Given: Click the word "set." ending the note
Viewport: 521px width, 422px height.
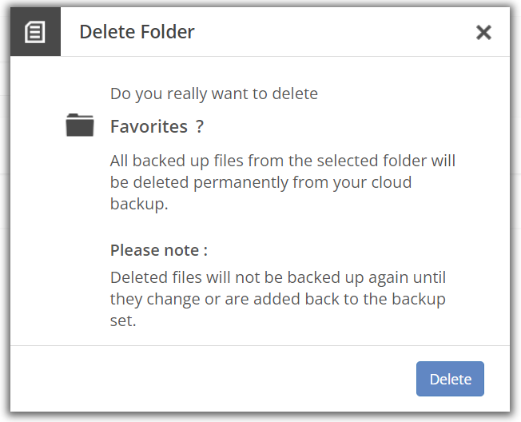Looking at the screenshot, I should click(123, 320).
